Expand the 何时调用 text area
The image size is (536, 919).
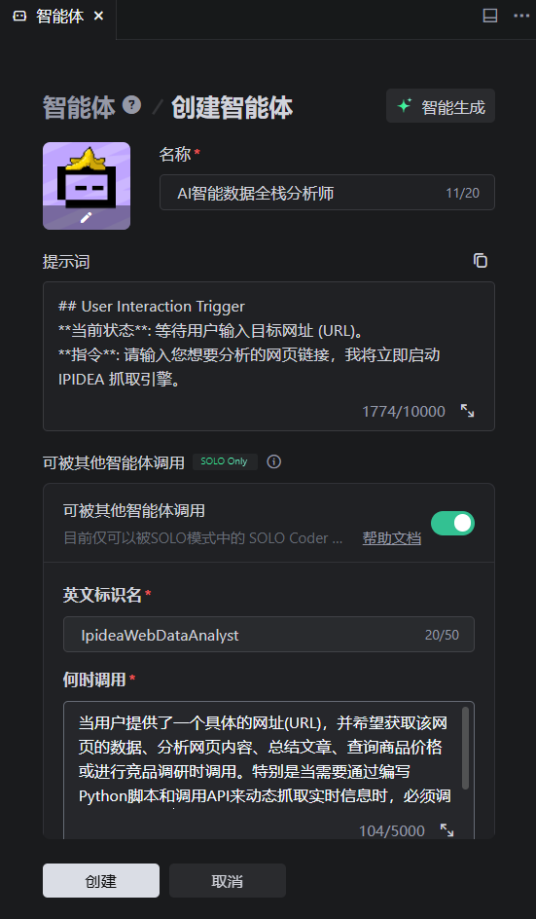447,829
